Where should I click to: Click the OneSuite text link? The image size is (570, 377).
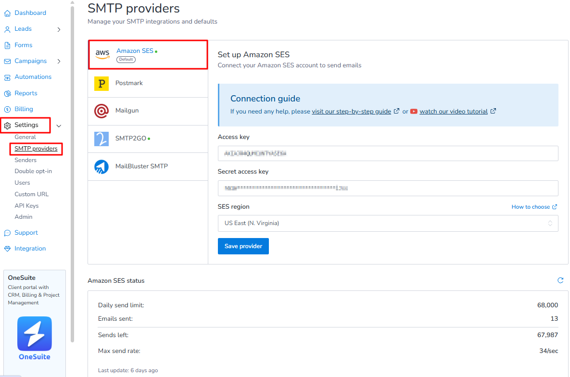[35, 357]
